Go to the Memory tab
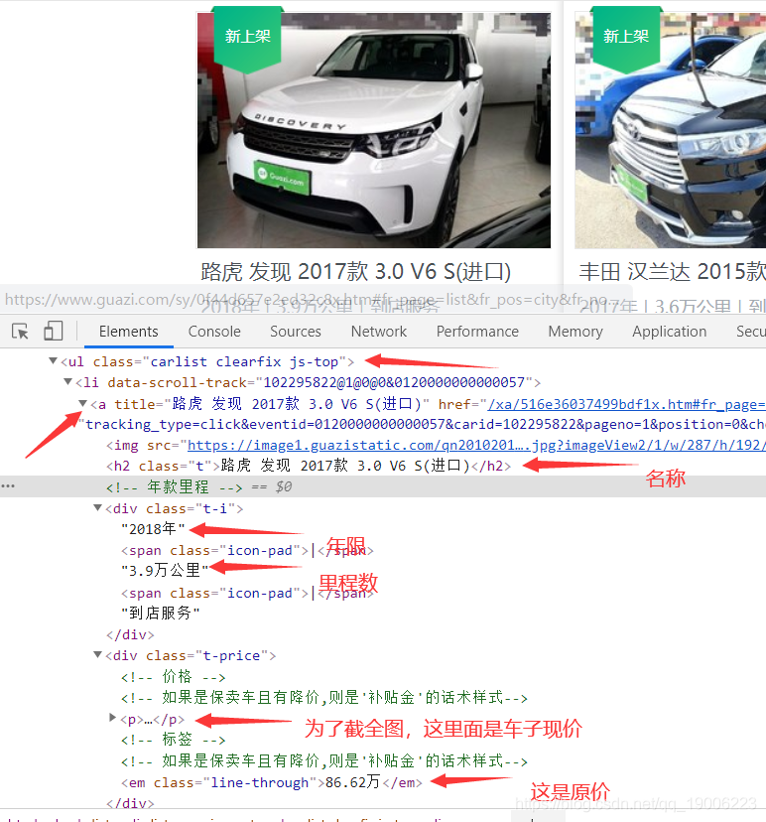The image size is (766, 822). (x=575, y=332)
